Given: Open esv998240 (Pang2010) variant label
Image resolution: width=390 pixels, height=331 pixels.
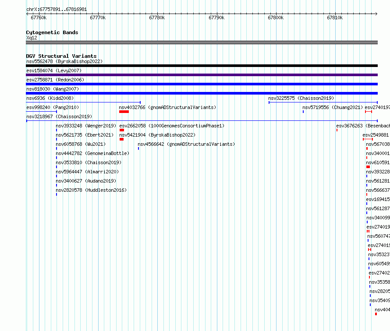Looking at the screenshot, I should [x=53, y=107].
